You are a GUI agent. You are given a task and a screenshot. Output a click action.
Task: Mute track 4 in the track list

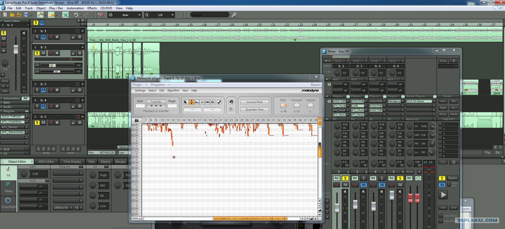pos(43,106)
